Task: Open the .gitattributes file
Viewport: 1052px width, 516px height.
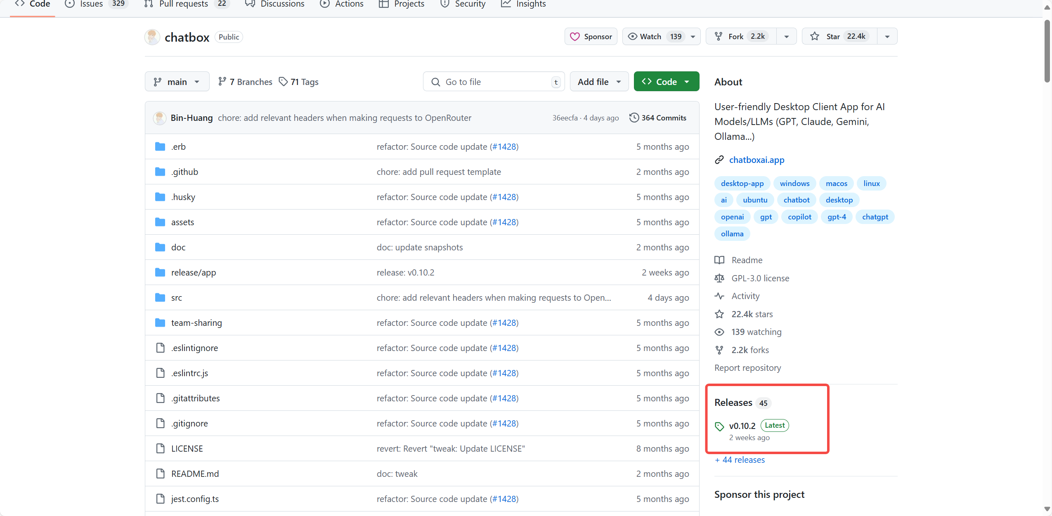Action: point(195,398)
